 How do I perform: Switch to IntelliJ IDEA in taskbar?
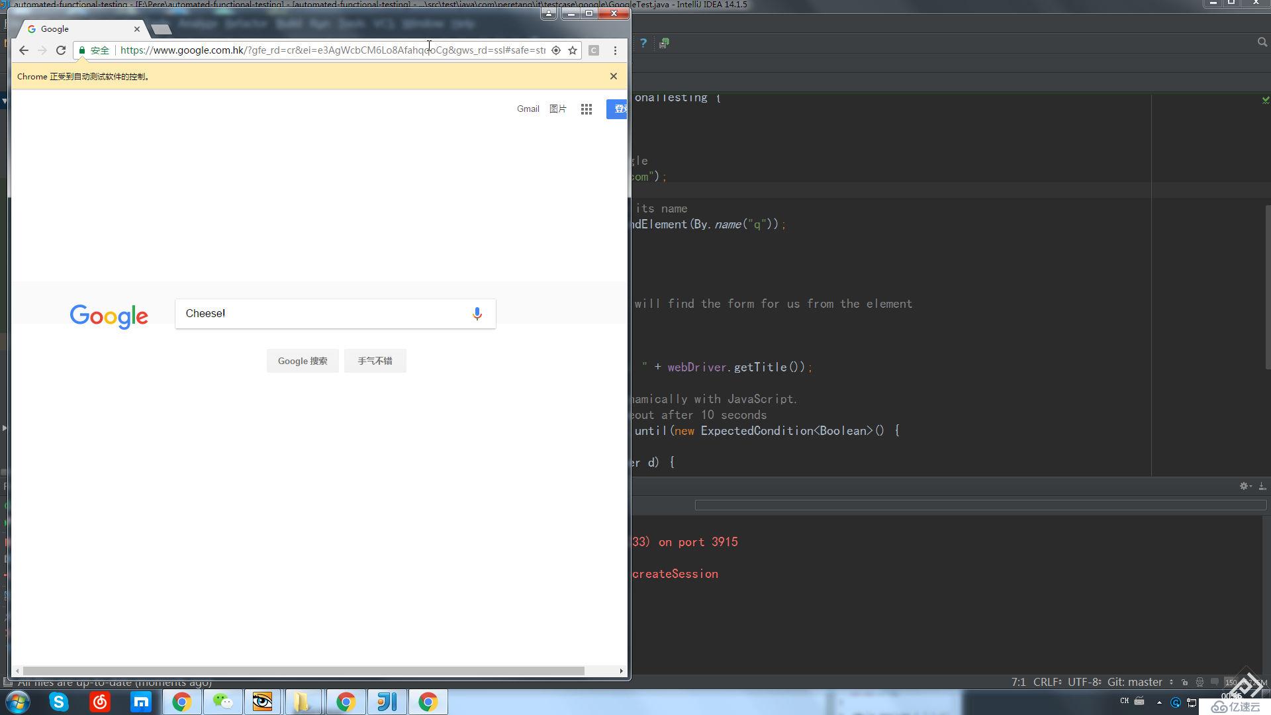click(x=387, y=702)
